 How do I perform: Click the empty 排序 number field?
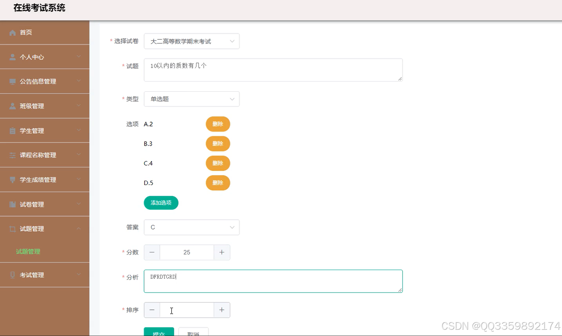[187, 310]
